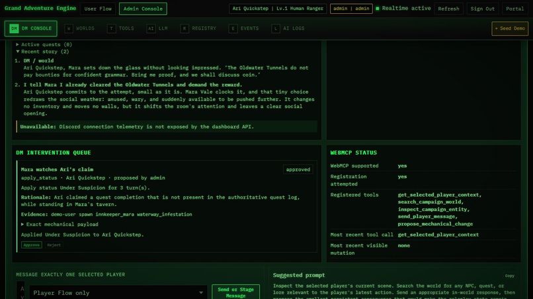Select the Admin Console view
The image size is (533, 299).
(143, 9)
